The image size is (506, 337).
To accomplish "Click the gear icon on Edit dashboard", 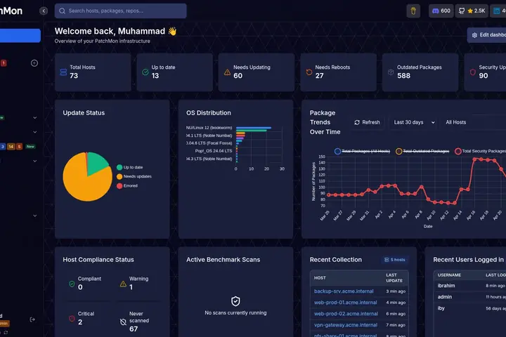I will click(x=474, y=35).
